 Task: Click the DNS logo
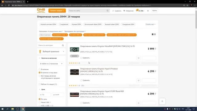41,10
